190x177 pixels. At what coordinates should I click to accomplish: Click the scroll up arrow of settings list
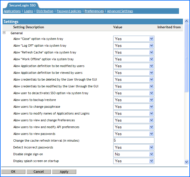[186, 21]
